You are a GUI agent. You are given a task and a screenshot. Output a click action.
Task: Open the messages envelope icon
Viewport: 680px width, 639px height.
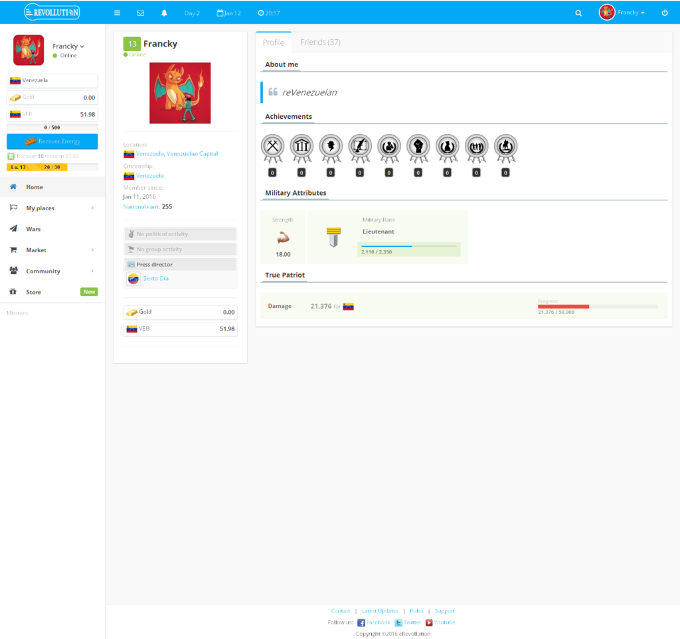coord(140,13)
